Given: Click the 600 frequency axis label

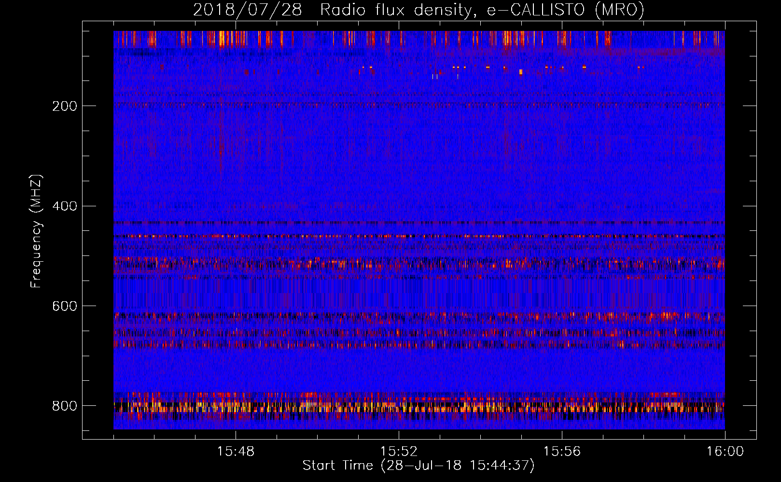Looking at the screenshot, I should click(64, 306).
